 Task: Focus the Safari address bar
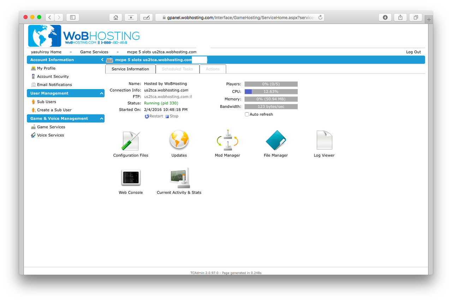tap(240, 17)
